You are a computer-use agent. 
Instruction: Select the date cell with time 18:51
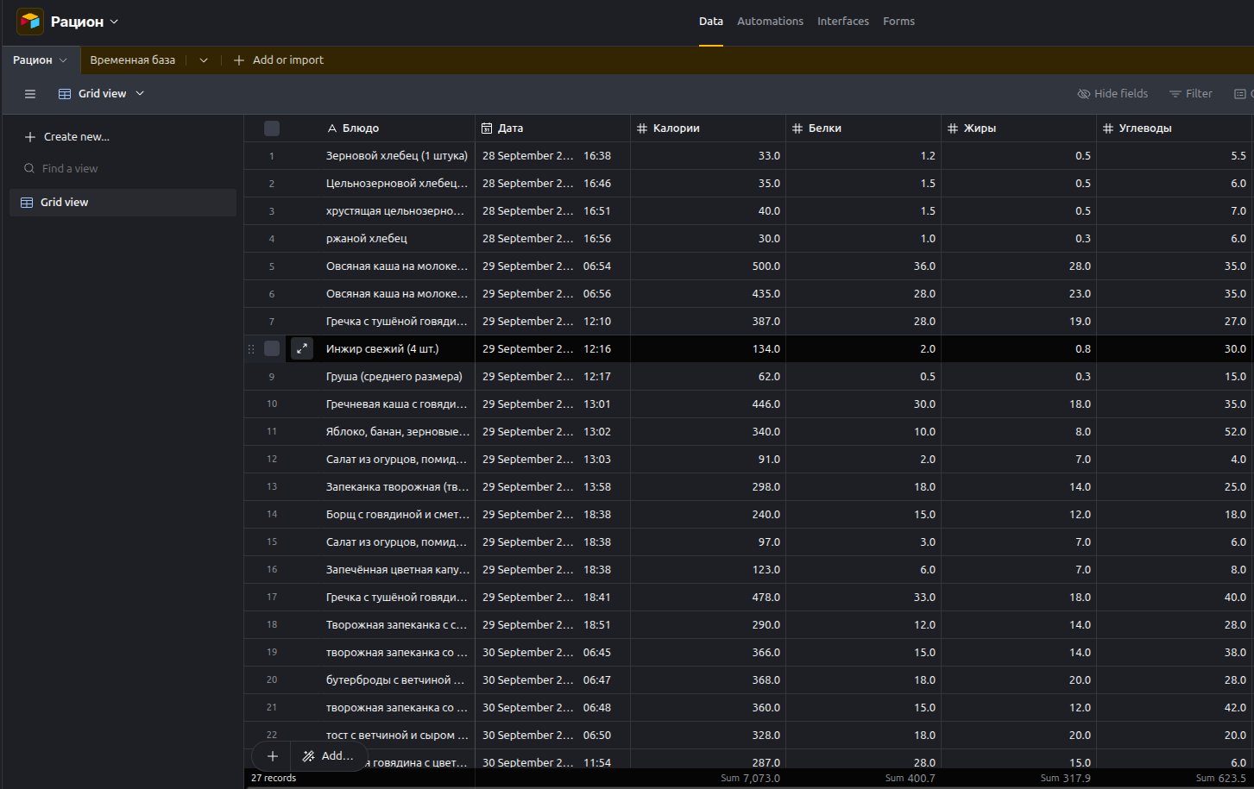[x=552, y=625]
